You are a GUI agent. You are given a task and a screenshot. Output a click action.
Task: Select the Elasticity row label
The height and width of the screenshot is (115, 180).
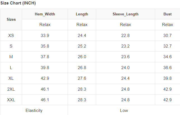(x=34, y=110)
